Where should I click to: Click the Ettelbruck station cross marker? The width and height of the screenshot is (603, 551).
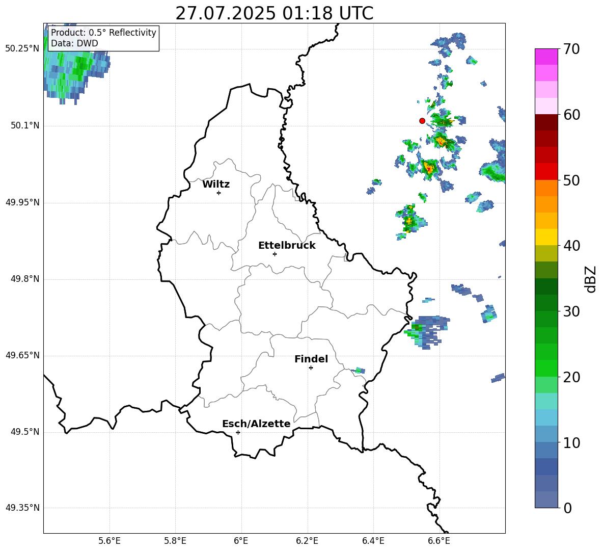(275, 254)
